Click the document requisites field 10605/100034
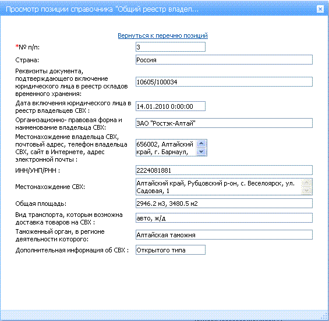The width and height of the screenshot is (329, 321). pyautogui.click(x=224, y=82)
